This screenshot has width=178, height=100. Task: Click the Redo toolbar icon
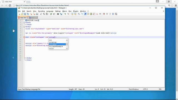(x=54, y=14)
